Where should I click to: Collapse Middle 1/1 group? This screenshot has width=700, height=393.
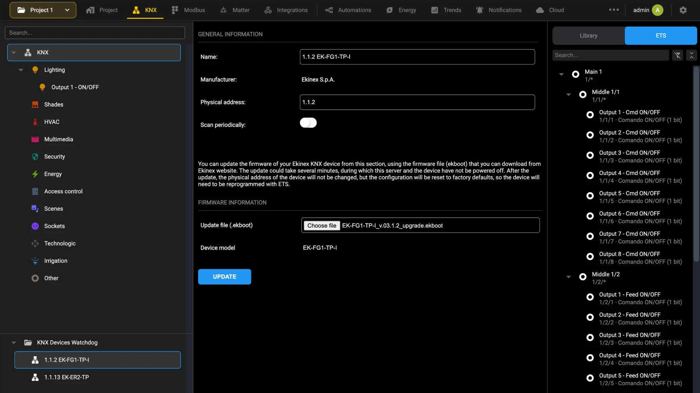click(x=569, y=95)
